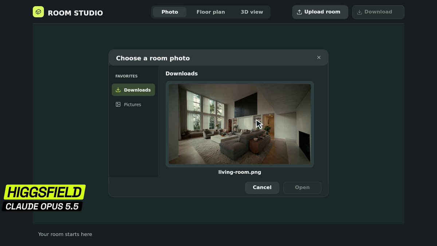
Task: Select Pictures in the Favorites sidebar
Action: (x=133, y=105)
